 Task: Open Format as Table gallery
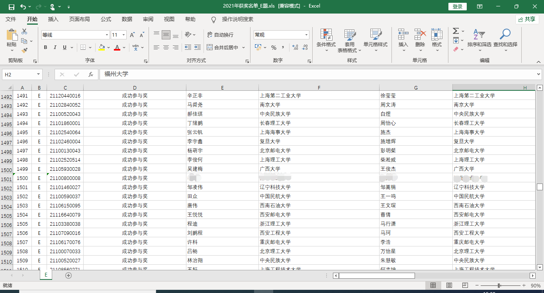(x=350, y=41)
